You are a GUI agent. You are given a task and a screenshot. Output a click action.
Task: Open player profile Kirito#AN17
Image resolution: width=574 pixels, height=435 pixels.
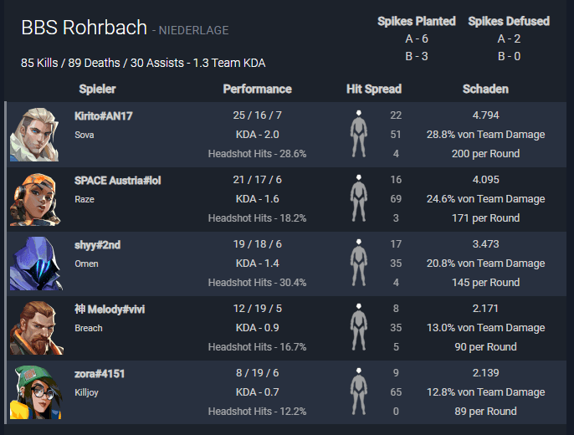tap(104, 116)
